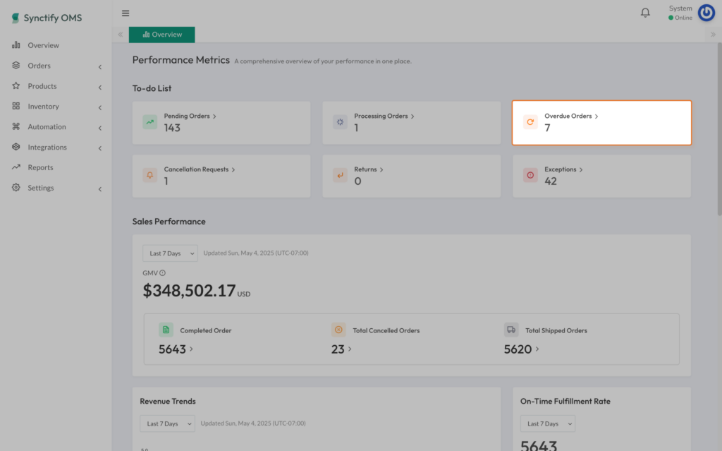Click the page vertical scrollbar
722x451 pixels.
point(719,129)
